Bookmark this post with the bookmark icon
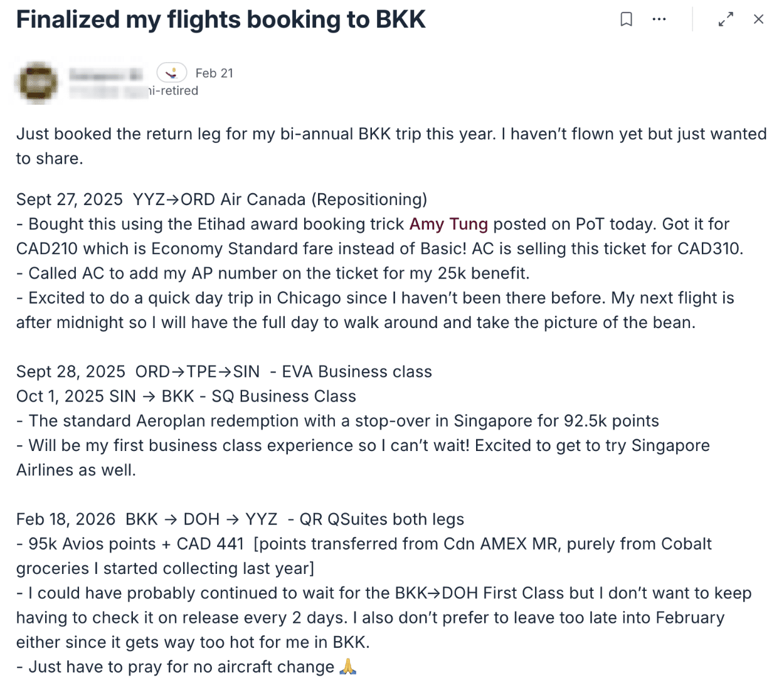This screenshot has width=779, height=690. pos(626,19)
